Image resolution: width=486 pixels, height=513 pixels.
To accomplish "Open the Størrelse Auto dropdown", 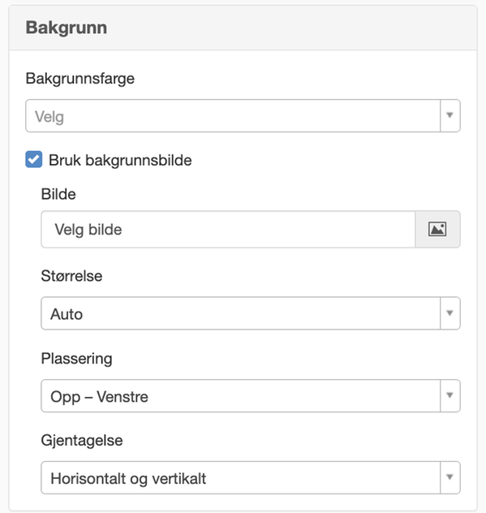I will point(251,313).
